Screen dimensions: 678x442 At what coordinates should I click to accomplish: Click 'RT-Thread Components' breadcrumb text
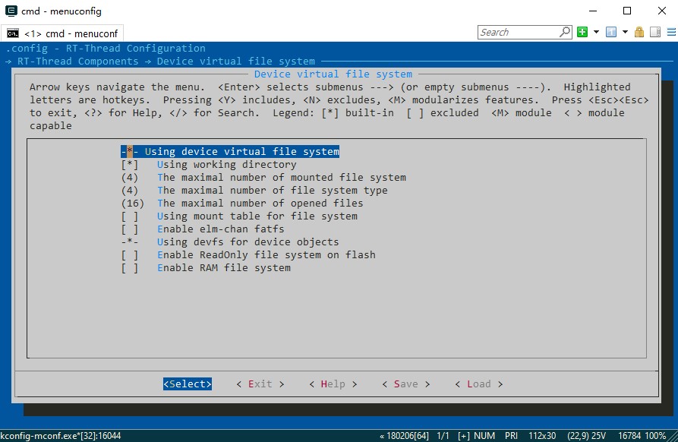[78, 62]
